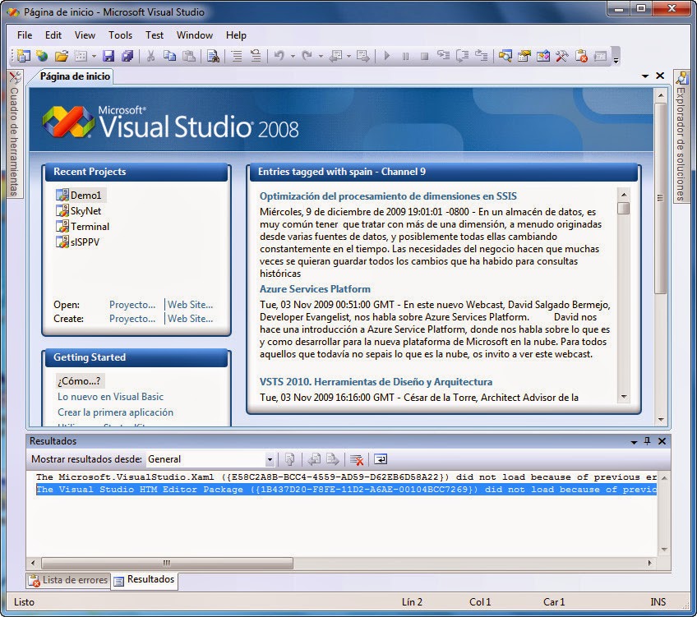The height and width of the screenshot is (617, 697).
Task: Open the Help menu
Action: coord(236,35)
